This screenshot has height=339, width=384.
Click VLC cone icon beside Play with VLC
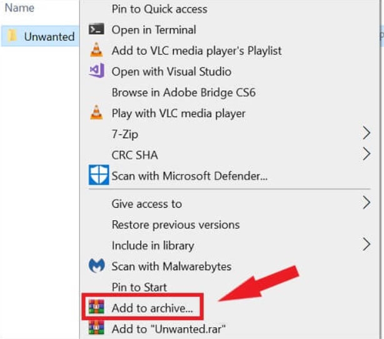click(96, 113)
